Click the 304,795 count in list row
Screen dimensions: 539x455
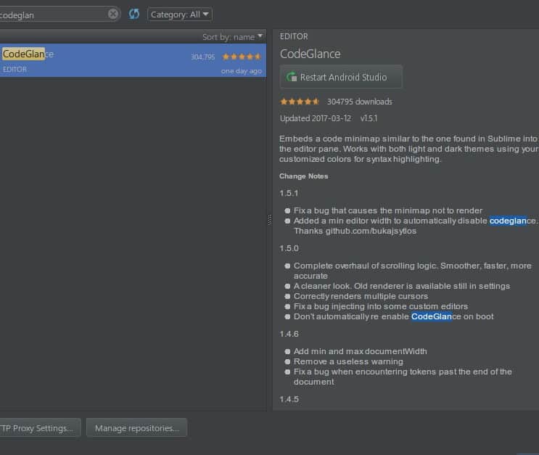pos(203,57)
